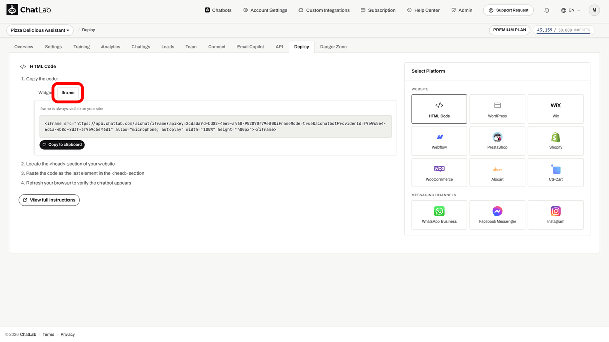Click "Locate the <head> section" step text
The height and width of the screenshot is (342, 609).
tap(71, 164)
